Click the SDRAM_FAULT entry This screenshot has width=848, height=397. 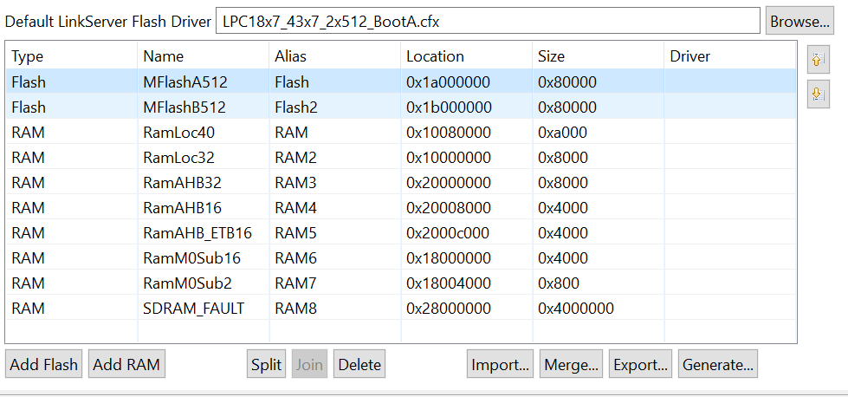tap(193, 309)
